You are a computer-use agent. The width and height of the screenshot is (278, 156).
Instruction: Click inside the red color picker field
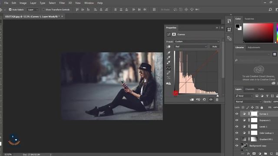(258, 33)
